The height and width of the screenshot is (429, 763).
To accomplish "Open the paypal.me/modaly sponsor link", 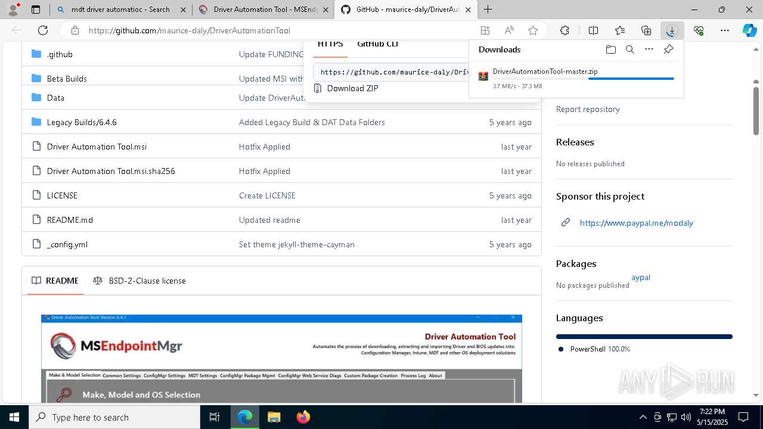I will (x=636, y=223).
